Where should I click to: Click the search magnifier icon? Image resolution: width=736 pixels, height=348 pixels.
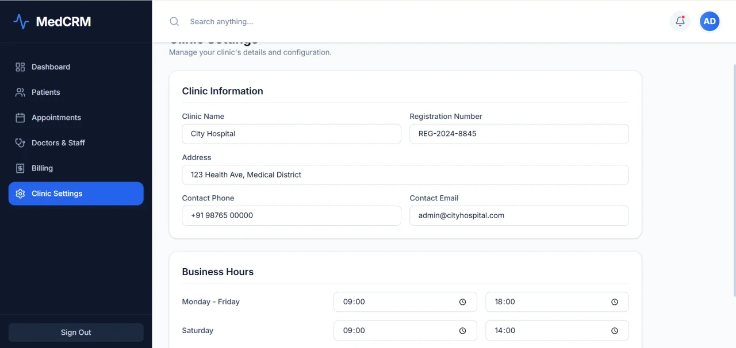[x=174, y=21]
